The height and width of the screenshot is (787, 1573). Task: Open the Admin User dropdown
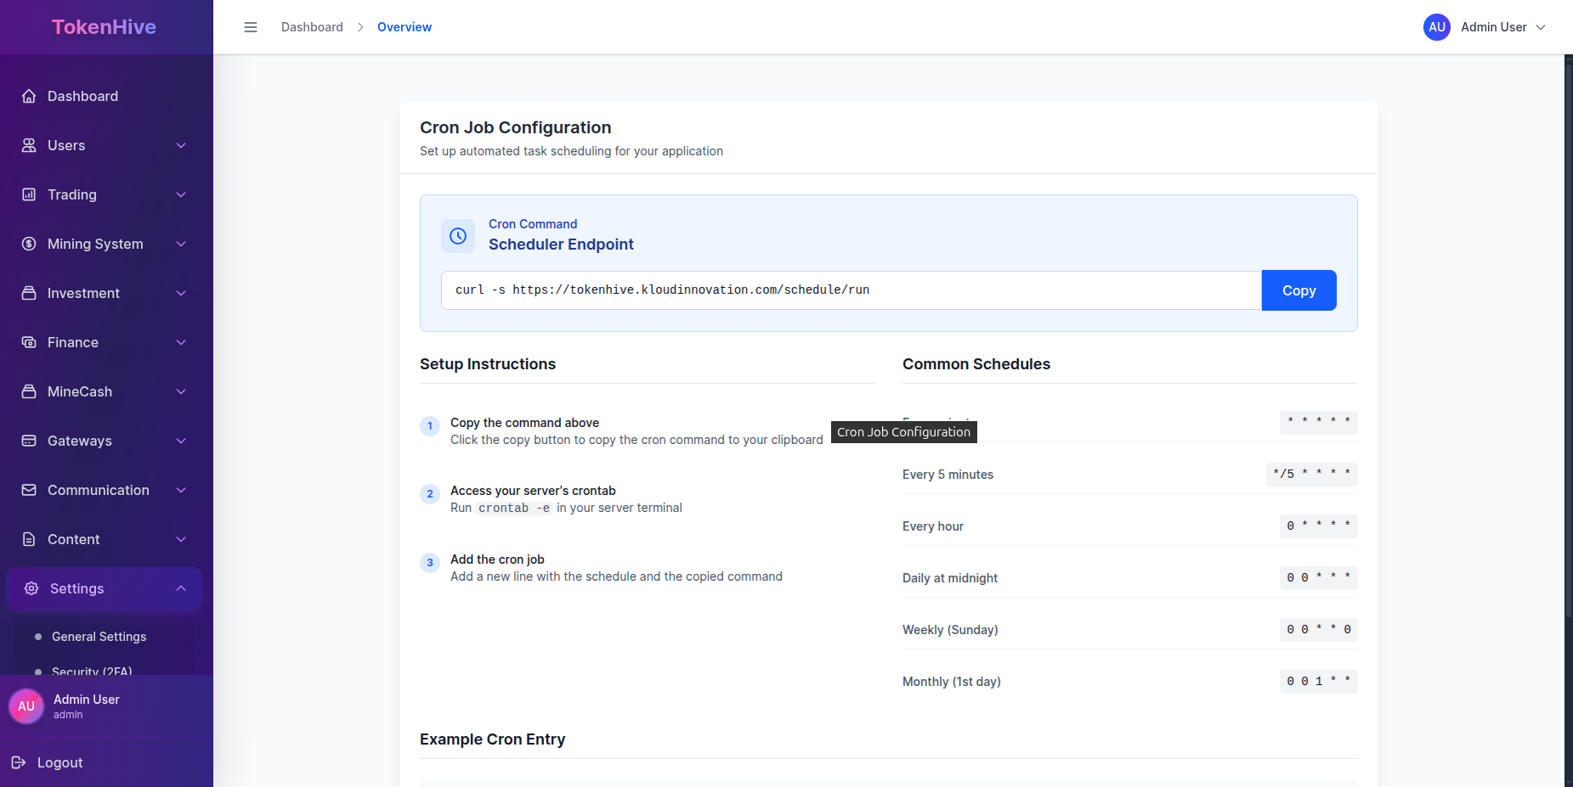pyautogui.click(x=1485, y=27)
